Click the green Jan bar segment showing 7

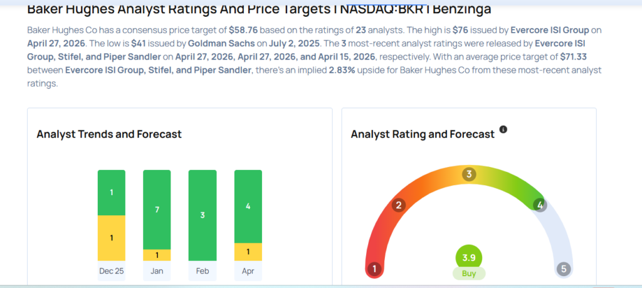[x=157, y=209]
